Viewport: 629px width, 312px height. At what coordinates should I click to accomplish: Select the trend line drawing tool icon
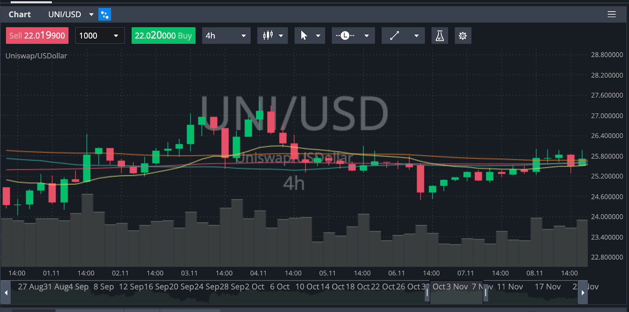[x=395, y=36]
